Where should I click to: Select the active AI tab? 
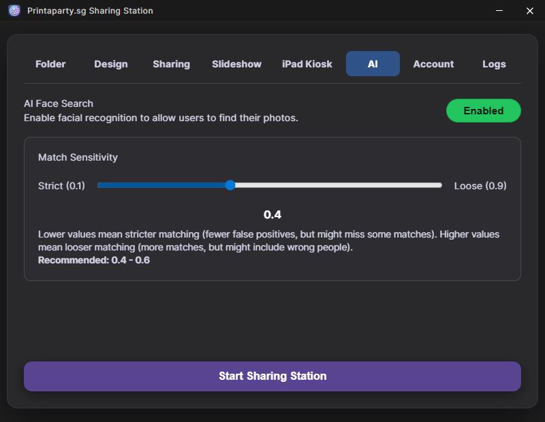(x=373, y=64)
